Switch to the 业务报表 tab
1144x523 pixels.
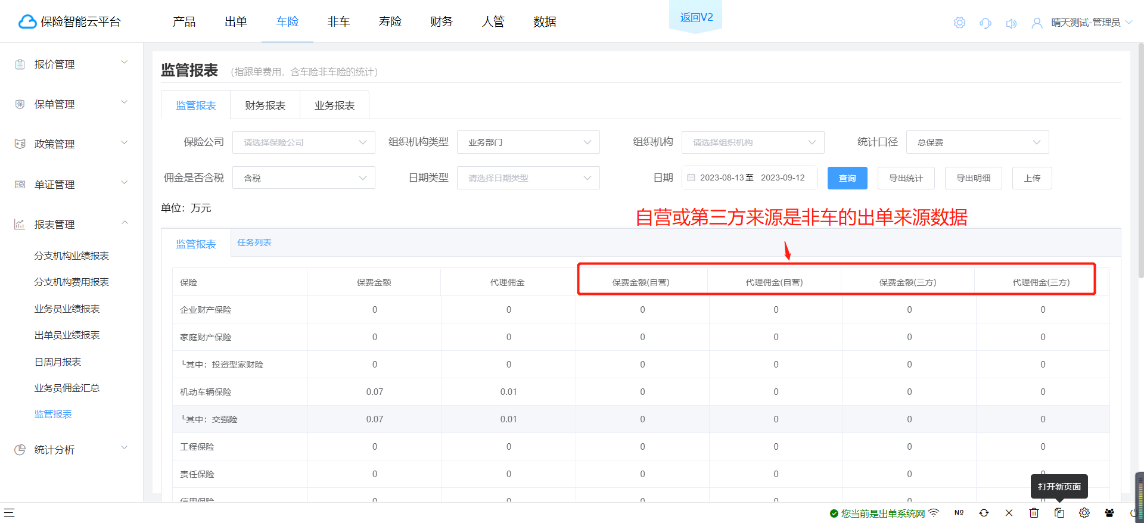(x=334, y=105)
